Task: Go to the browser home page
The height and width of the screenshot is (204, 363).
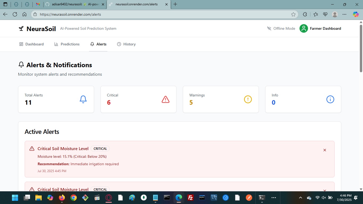Action: [24, 14]
